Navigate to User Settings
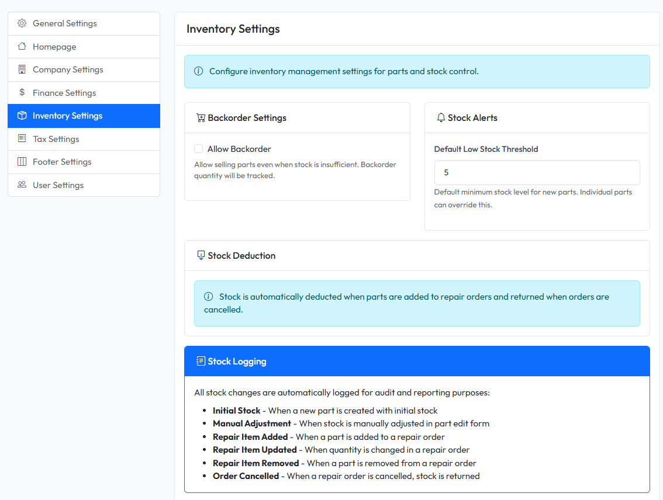 pos(58,185)
